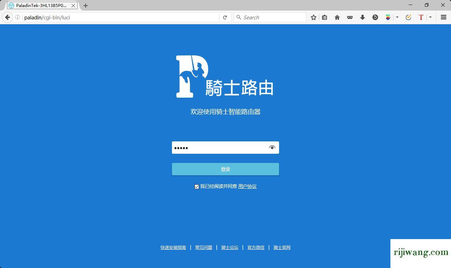451x268 pixels.
Task: Click the search magnifier icon
Action: tap(239, 17)
